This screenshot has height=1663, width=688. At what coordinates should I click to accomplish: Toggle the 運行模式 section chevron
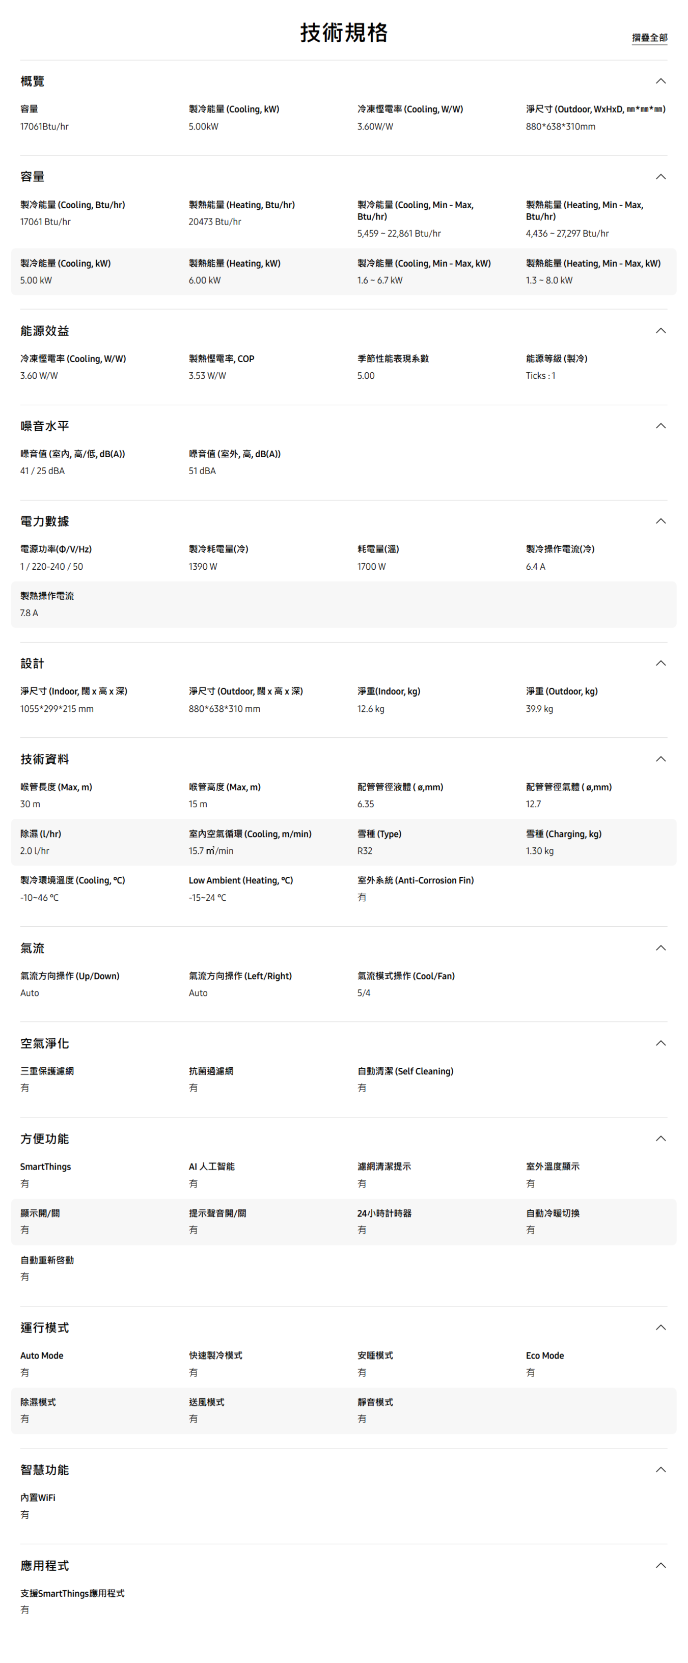(x=661, y=1327)
